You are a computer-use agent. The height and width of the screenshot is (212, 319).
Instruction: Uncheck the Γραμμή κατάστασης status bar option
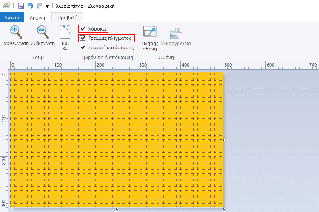[x=83, y=47]
